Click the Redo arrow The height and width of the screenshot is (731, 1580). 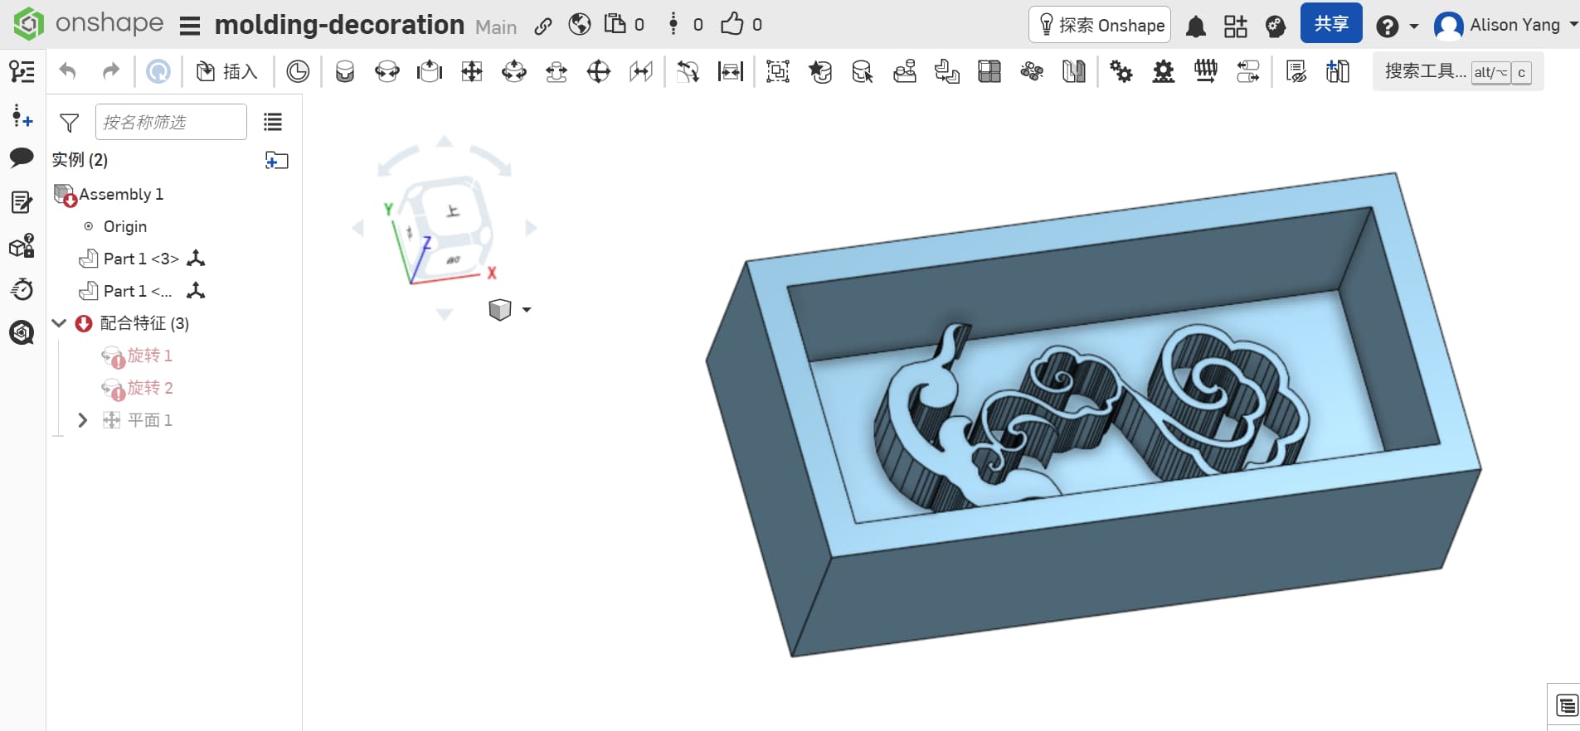pyautogui.click(x=110, y=72)
